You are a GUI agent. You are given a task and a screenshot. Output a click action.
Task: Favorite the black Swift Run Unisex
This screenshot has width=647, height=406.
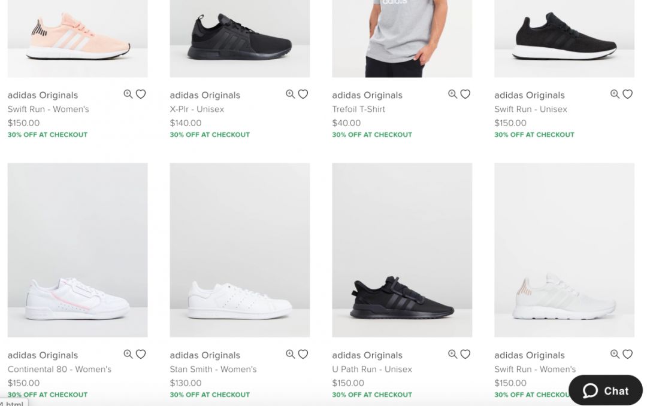(627, 94)
